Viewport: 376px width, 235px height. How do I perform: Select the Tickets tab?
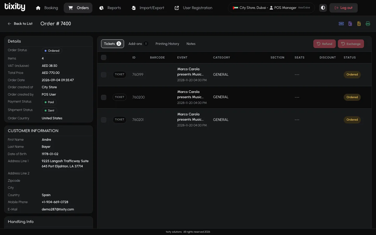(x=113, y=44)
